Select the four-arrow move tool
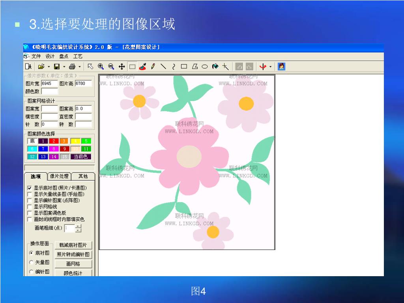This screenshot has height=303, width=404. tap(122, 67)
